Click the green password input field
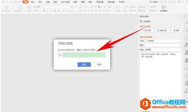The height and width of the screenshot is (112, 188). pos(84,55)
